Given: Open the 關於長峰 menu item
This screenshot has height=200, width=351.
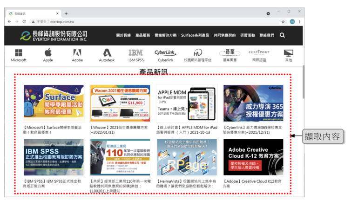Looking at the screenshot, I should tap(123, 35).
